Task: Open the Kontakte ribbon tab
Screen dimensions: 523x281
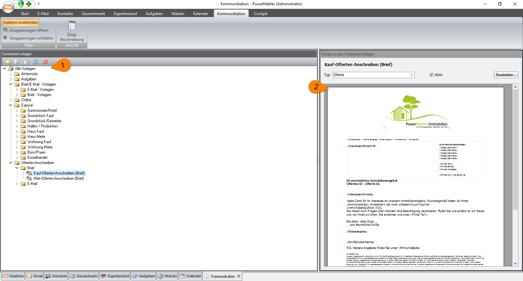Action: tap(65, 14)
